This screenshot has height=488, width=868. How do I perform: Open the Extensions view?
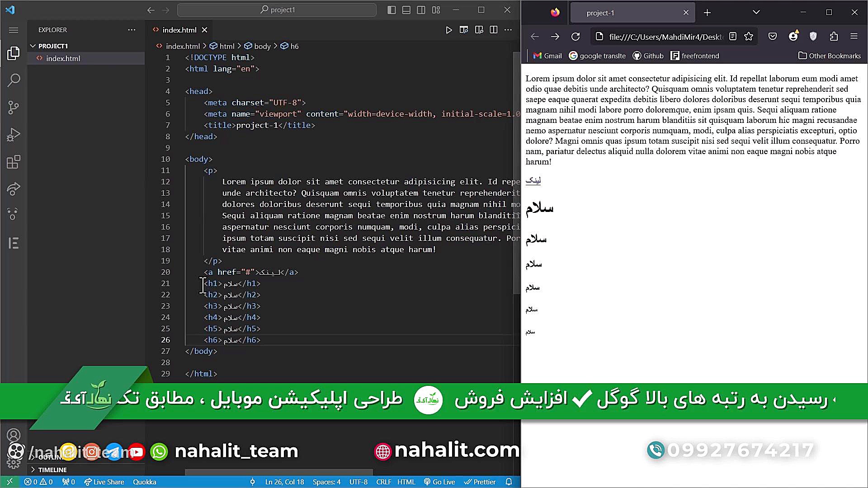pos(14,162)
